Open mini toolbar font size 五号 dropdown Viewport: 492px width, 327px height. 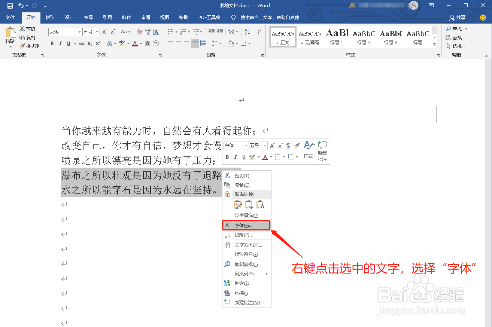pyautogui.click(x=265, y=145)
